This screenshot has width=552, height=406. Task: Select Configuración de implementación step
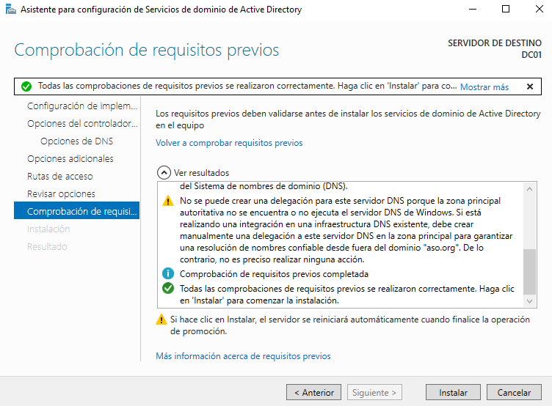pyautogui.click(x=81, y=106)
